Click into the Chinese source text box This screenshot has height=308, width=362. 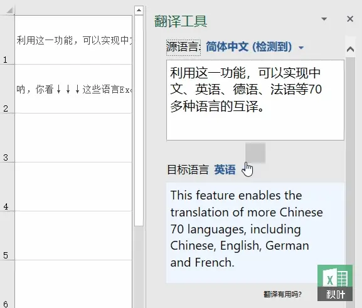255,100
